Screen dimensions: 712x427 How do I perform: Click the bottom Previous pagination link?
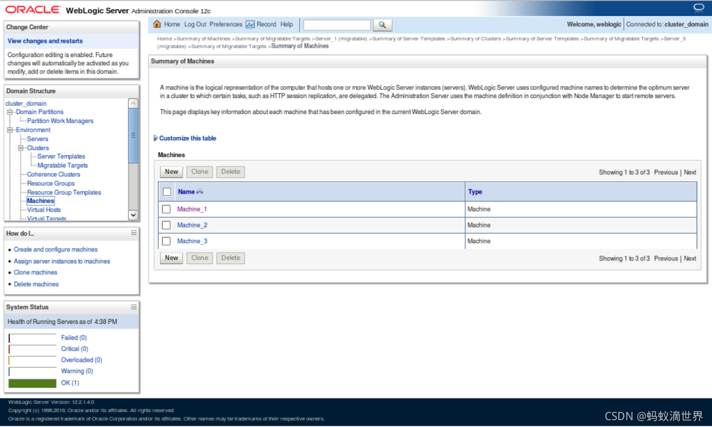pyautogui.click(x=666, y=258)
